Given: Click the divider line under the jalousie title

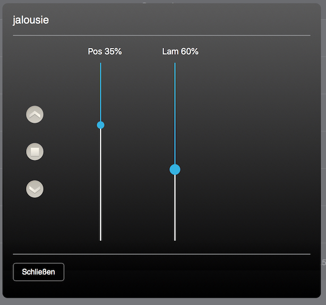Looking at the screenshot, I should pos(161,35).
